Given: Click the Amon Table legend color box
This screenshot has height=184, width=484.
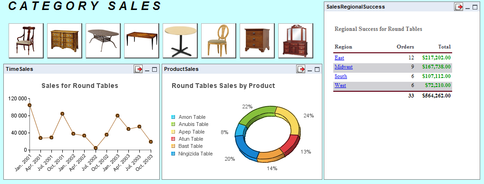Looking at the screenshot, I should pyautogui.click(x=173, y=117).
